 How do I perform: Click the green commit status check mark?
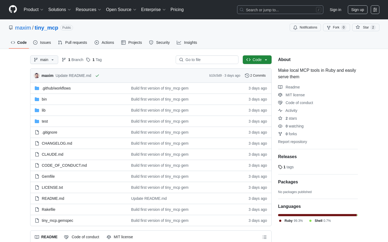[97, 76]
